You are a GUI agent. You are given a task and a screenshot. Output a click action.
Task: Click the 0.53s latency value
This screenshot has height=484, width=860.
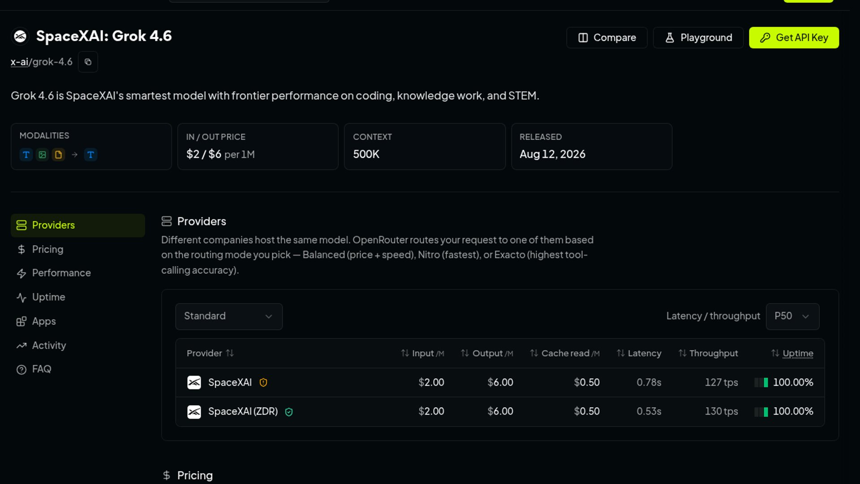649,411
